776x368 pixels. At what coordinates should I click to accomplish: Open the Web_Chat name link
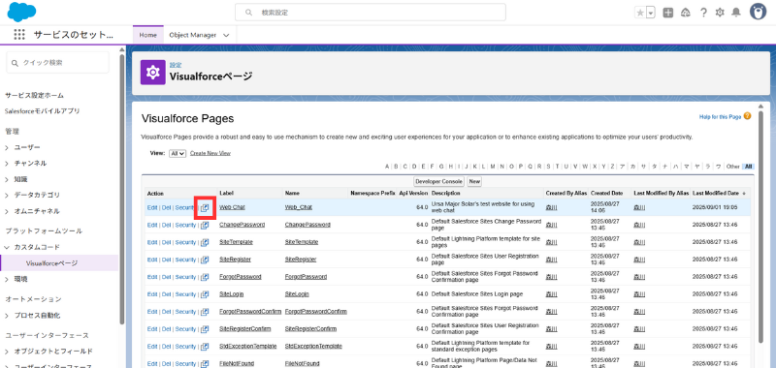[299, 208]
